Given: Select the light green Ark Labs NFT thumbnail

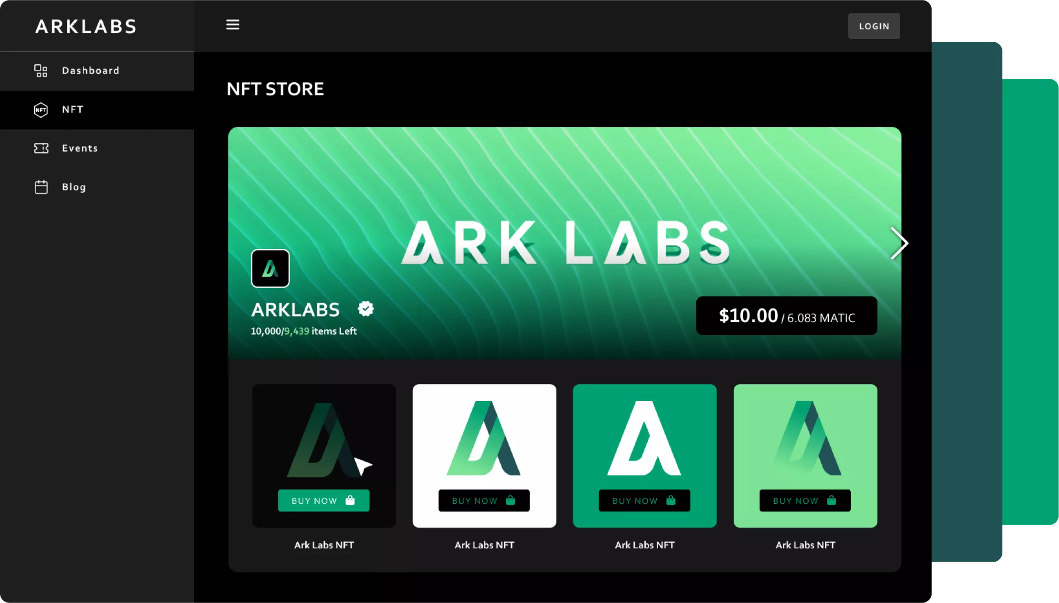Looking at the screenshot, I should click(806, 456).
